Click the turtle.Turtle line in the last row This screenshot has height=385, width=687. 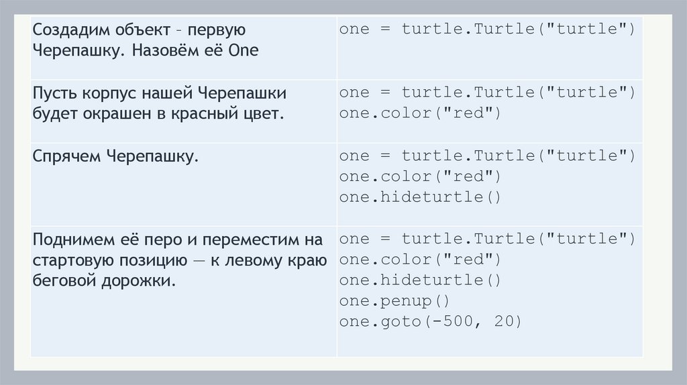click(486, 239)
